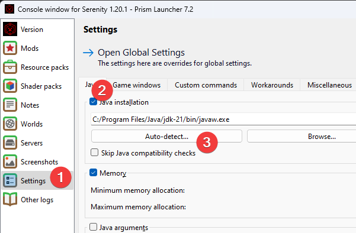Screen dimensions: 356x233
Task: Click the Minimum memory allocation label
Action: click(137, 190)
